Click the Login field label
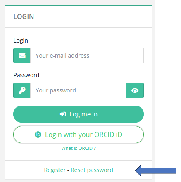The image size is (181, 182). [x=21, y=40]
